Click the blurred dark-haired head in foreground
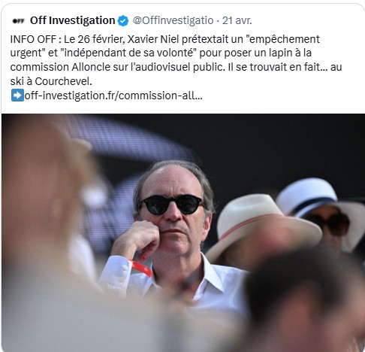This screenshot has width=365, height=352. click(304, 301)
